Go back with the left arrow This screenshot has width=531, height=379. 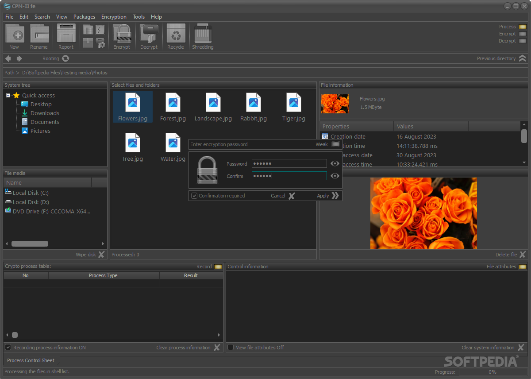[8, 58]
